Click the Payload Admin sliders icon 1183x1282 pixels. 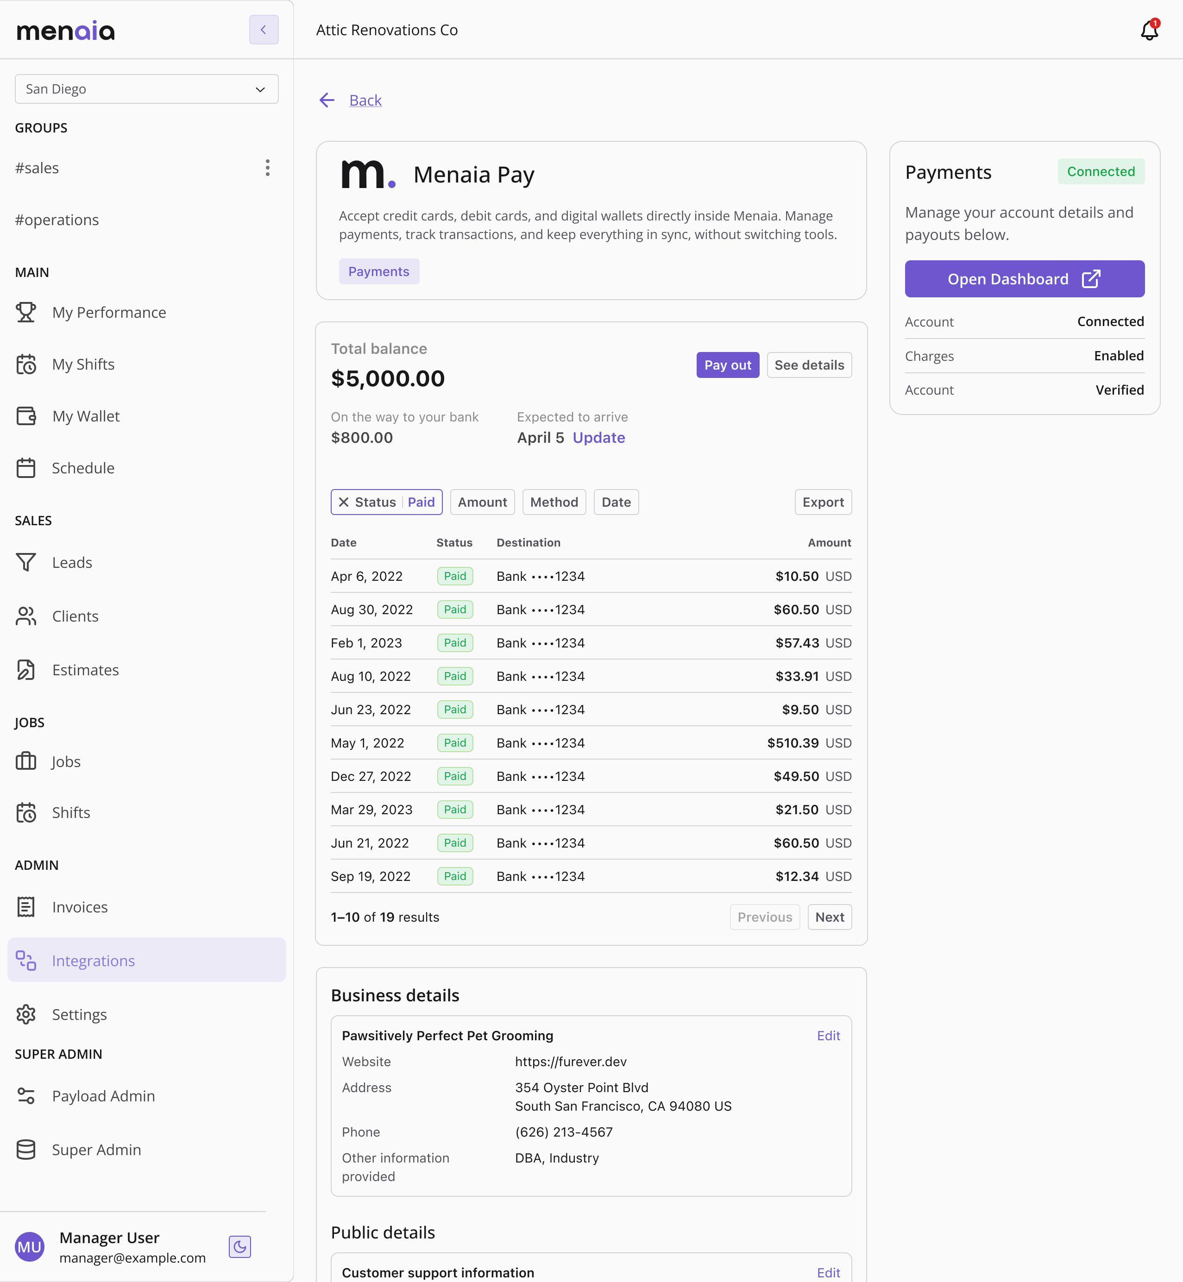point(25,1096)
